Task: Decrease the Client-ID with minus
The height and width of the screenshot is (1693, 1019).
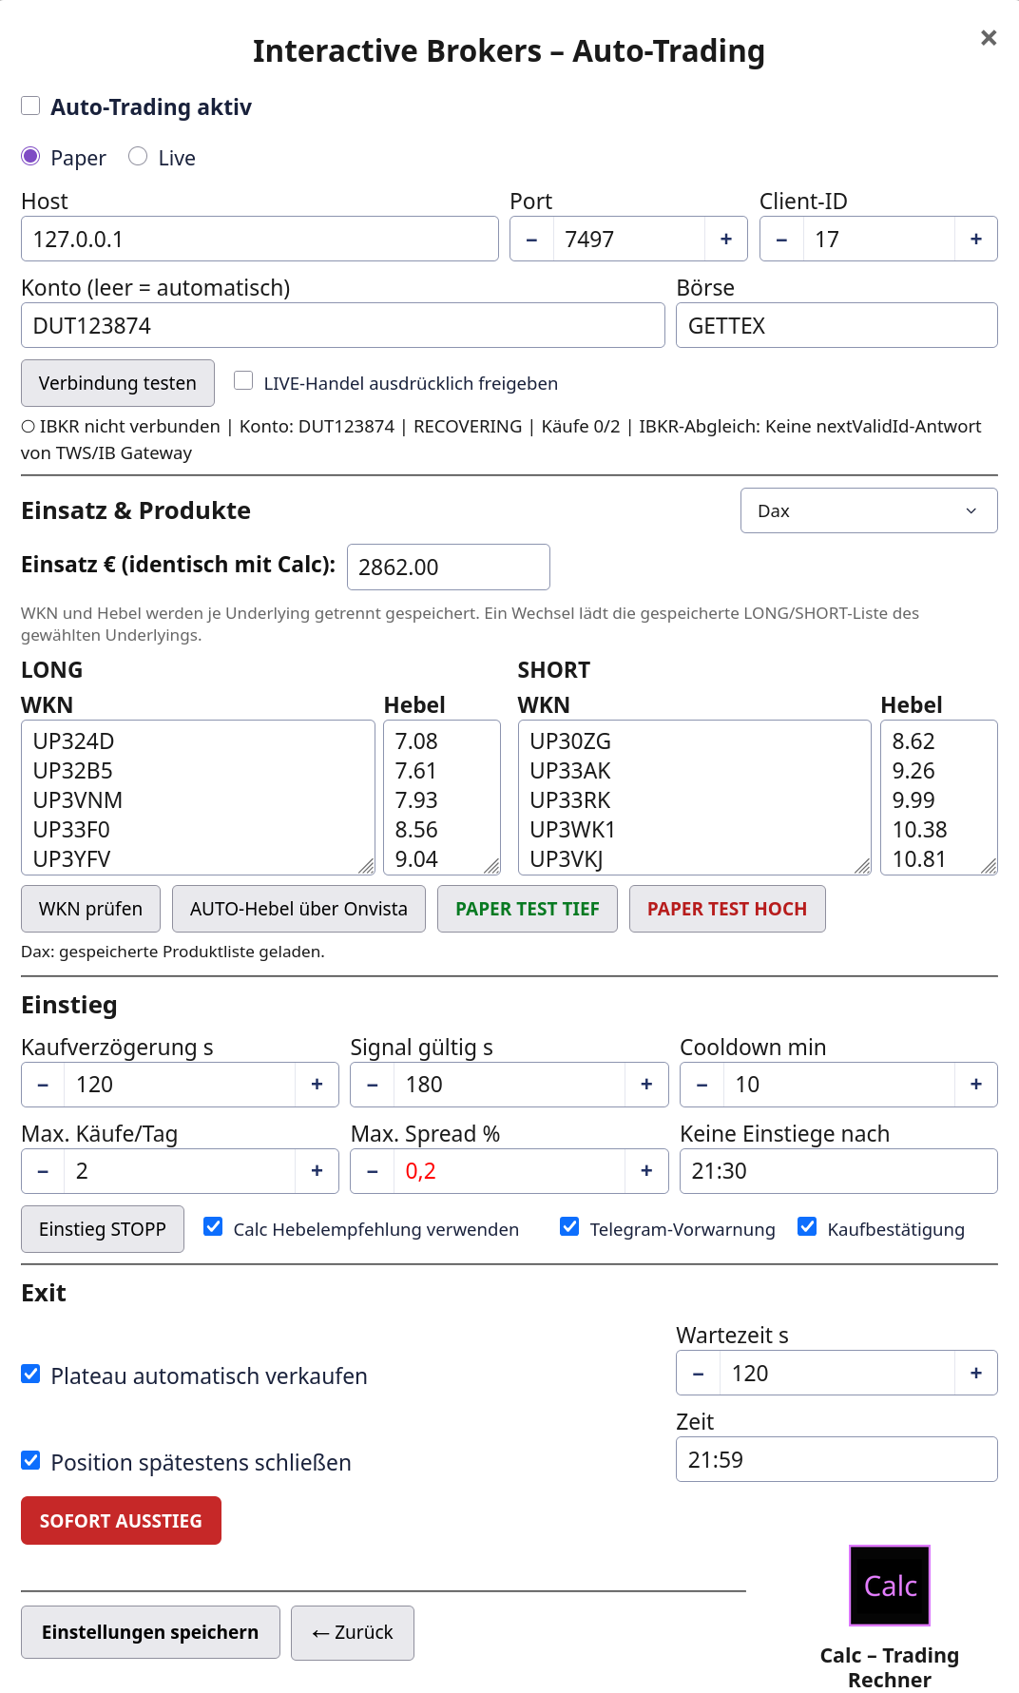Action: (x=781, y=239)
